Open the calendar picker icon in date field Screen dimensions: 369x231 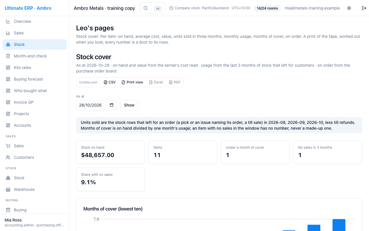click(x=112, y=105)
